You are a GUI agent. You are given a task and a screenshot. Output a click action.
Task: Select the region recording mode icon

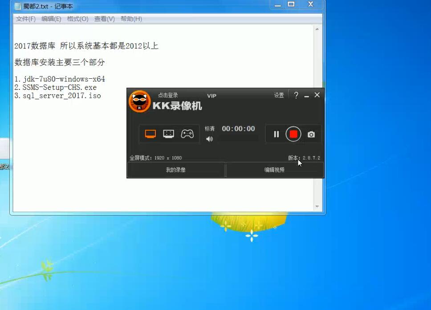(168, 134)
